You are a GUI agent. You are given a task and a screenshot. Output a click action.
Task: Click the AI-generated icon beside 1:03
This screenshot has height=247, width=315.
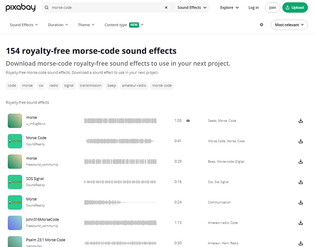pyautogui.click(x=188, y=121)
